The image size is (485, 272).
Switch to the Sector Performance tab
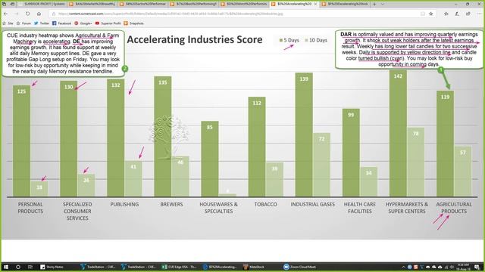[x=143, y=5]
